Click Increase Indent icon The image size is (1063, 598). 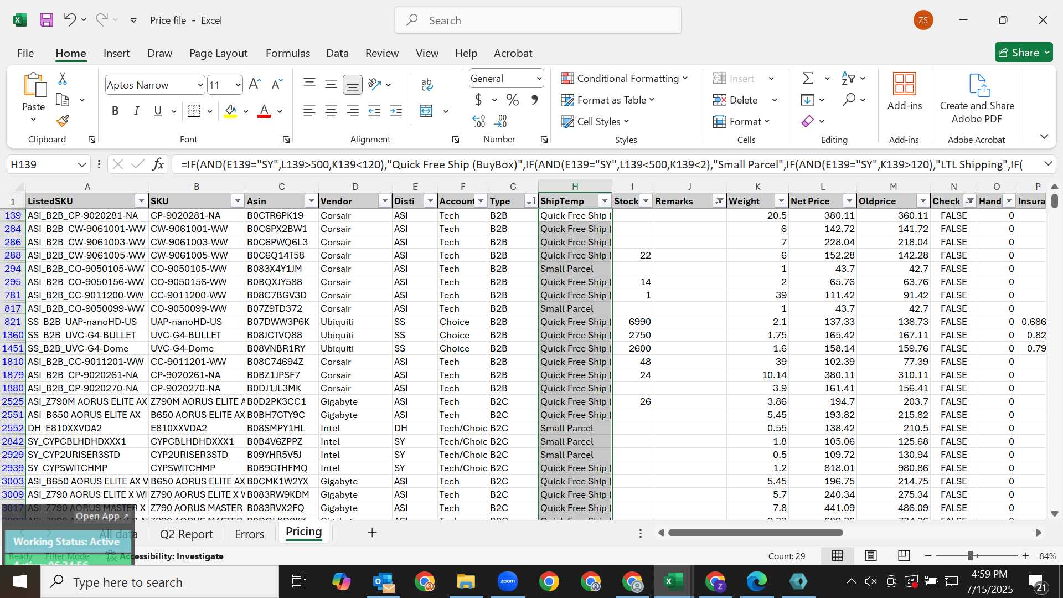click(396, 111)
